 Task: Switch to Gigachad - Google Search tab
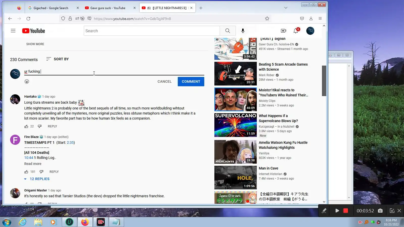(51, 8)
